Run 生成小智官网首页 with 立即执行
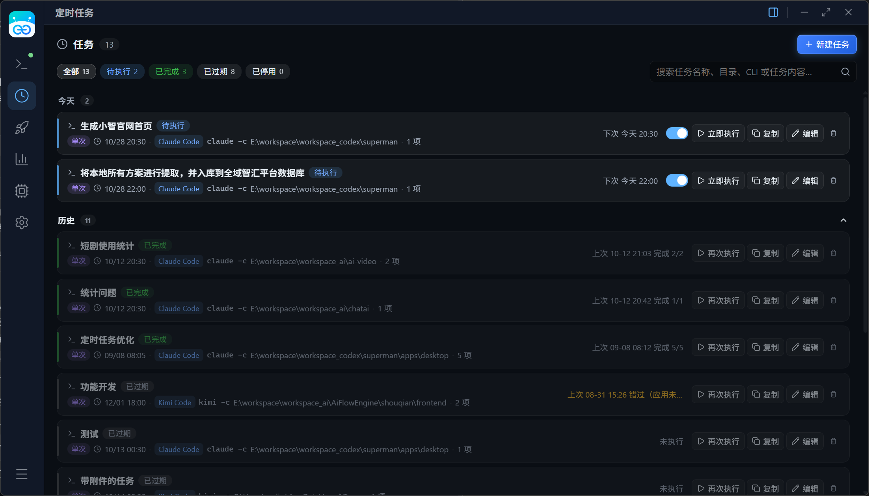Viewport: 869px width, 496px height. pyautogui.click(x=718, y=133)
